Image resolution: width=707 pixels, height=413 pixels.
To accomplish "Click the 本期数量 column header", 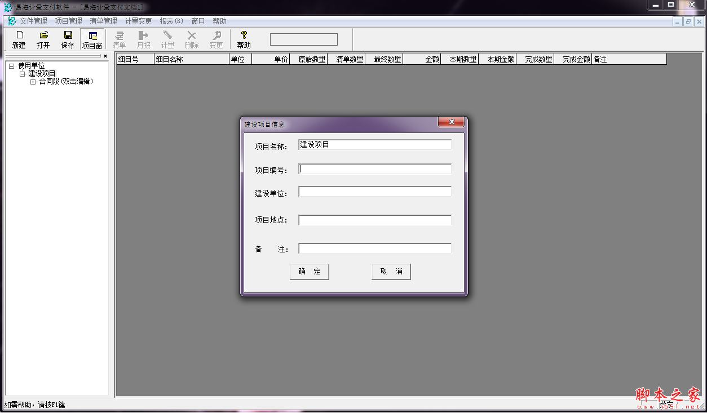I will coord(460,59).
